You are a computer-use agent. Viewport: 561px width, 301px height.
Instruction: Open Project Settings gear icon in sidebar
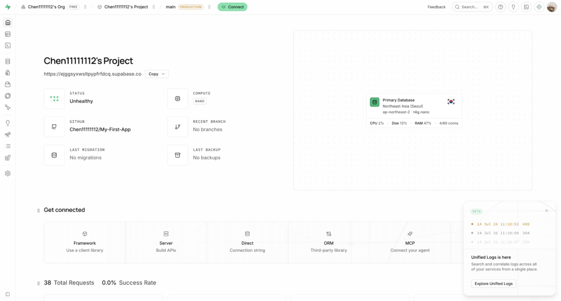(x=8, y=173)
